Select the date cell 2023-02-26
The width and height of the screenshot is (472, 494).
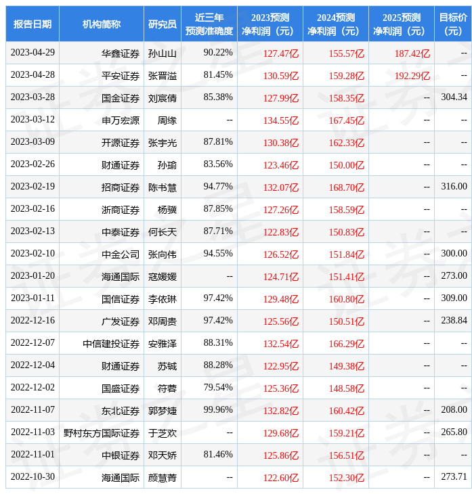coord(33,164)
